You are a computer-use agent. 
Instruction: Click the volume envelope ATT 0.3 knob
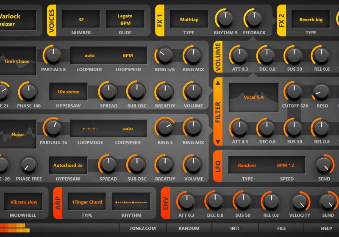pos(239,55)
